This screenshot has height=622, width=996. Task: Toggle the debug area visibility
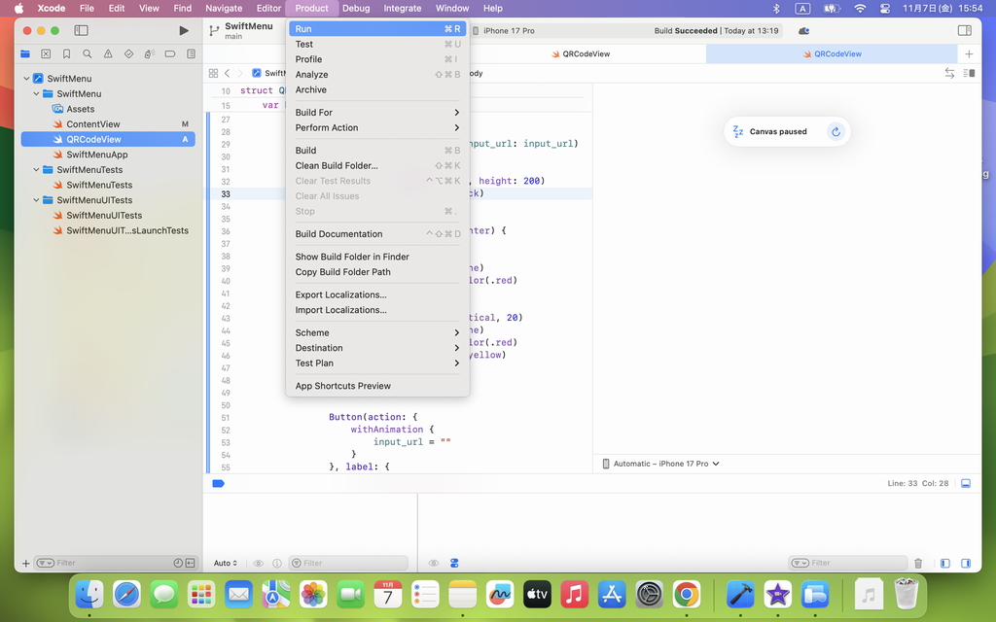click(x=966, y=483)
